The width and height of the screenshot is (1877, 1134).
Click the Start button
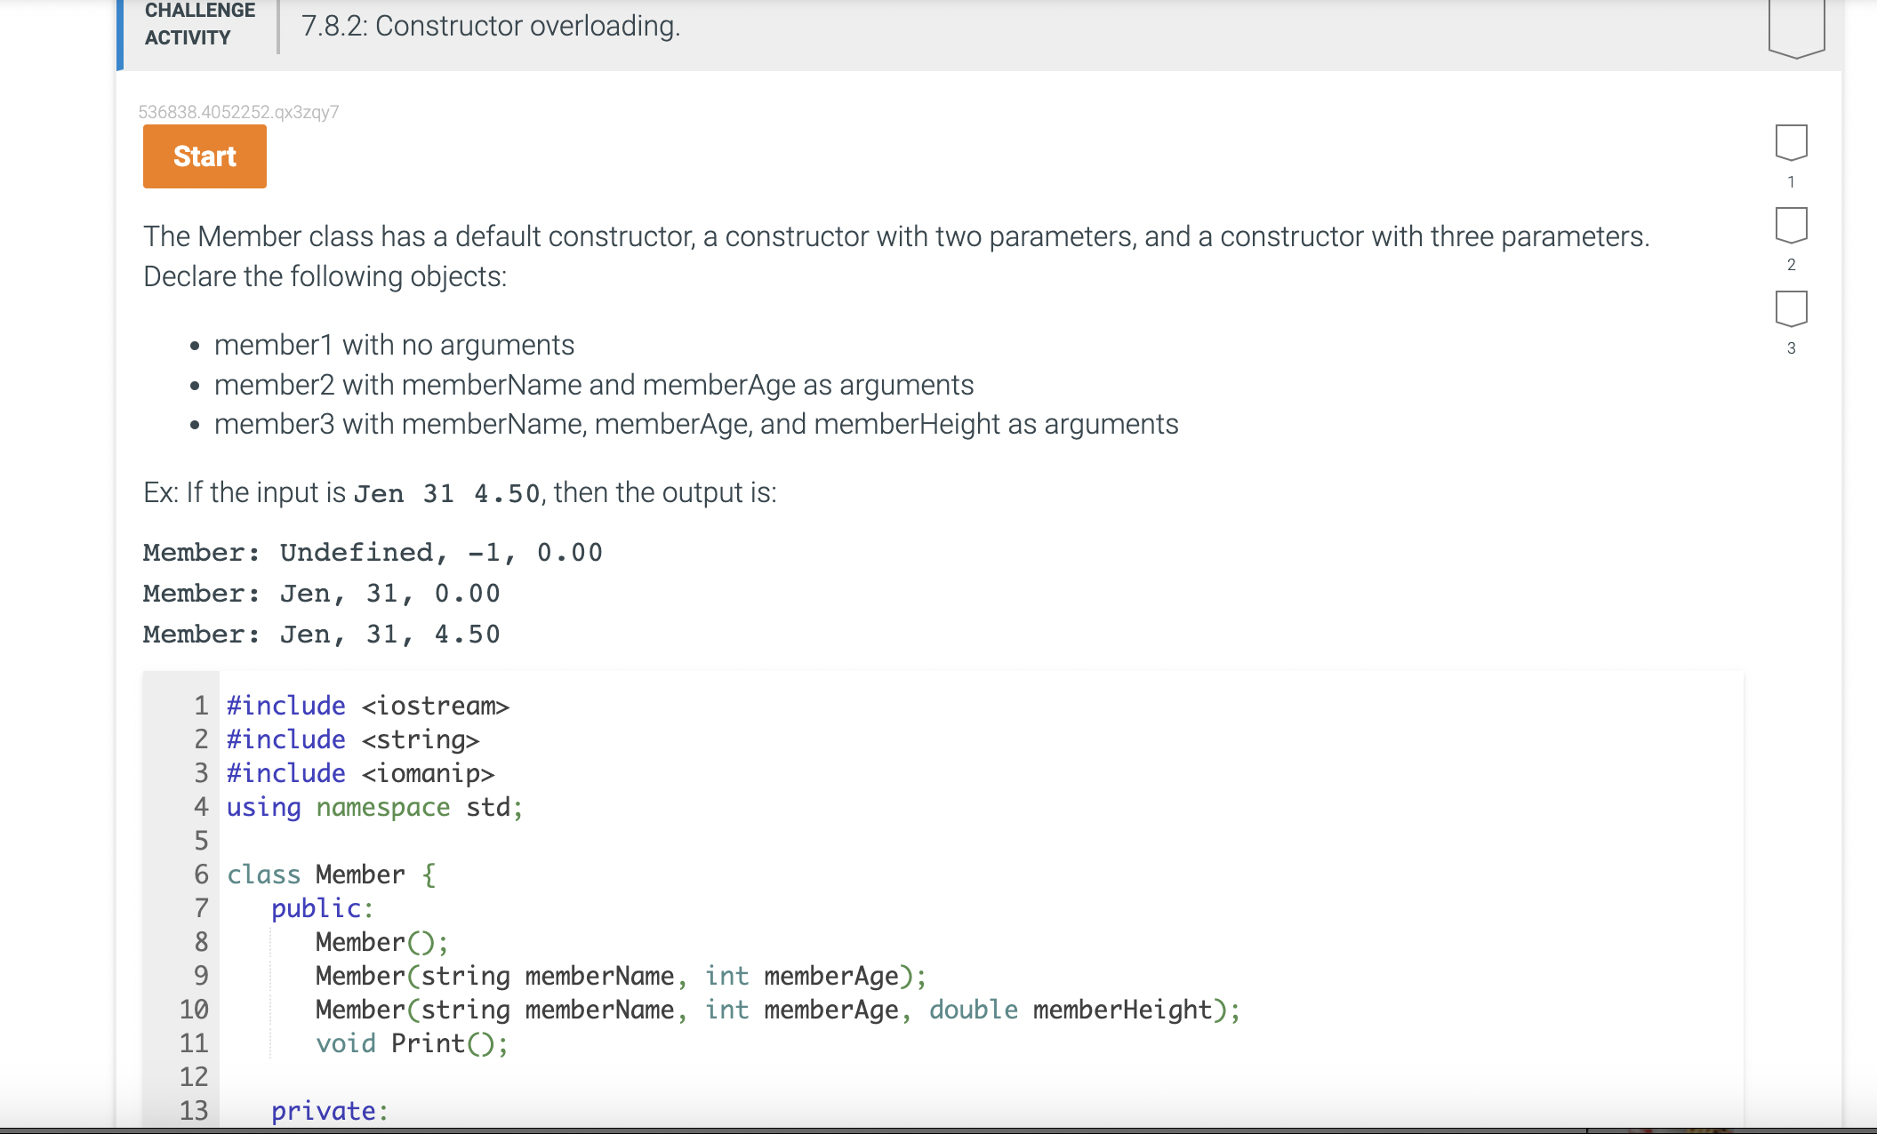[204, 156]
